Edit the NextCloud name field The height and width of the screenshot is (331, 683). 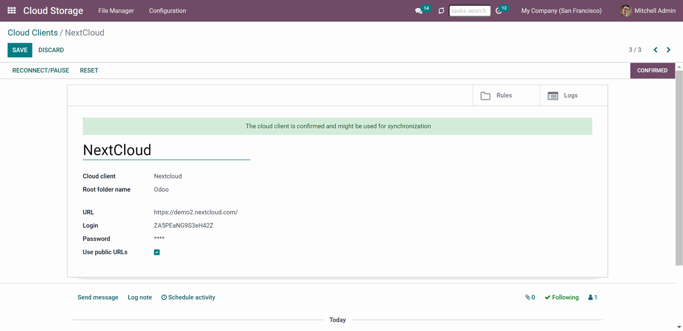[x=166, y=150]
